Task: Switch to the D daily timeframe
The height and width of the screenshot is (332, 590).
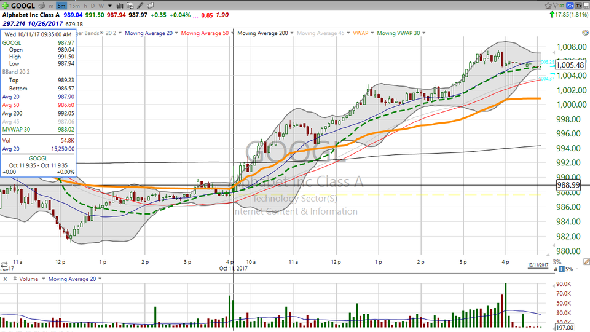Action: click(93, 6)
